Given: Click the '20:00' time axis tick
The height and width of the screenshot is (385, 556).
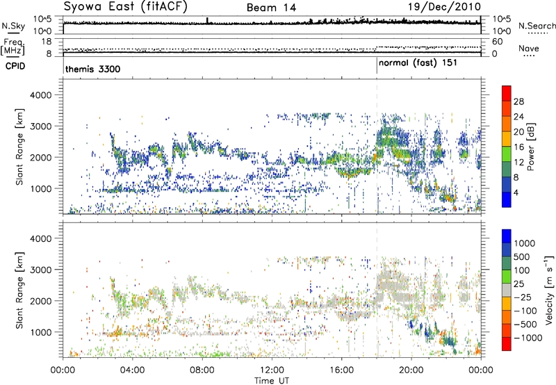Looking at the screenshot, I should pyautogui.click(x=411, y=370).
